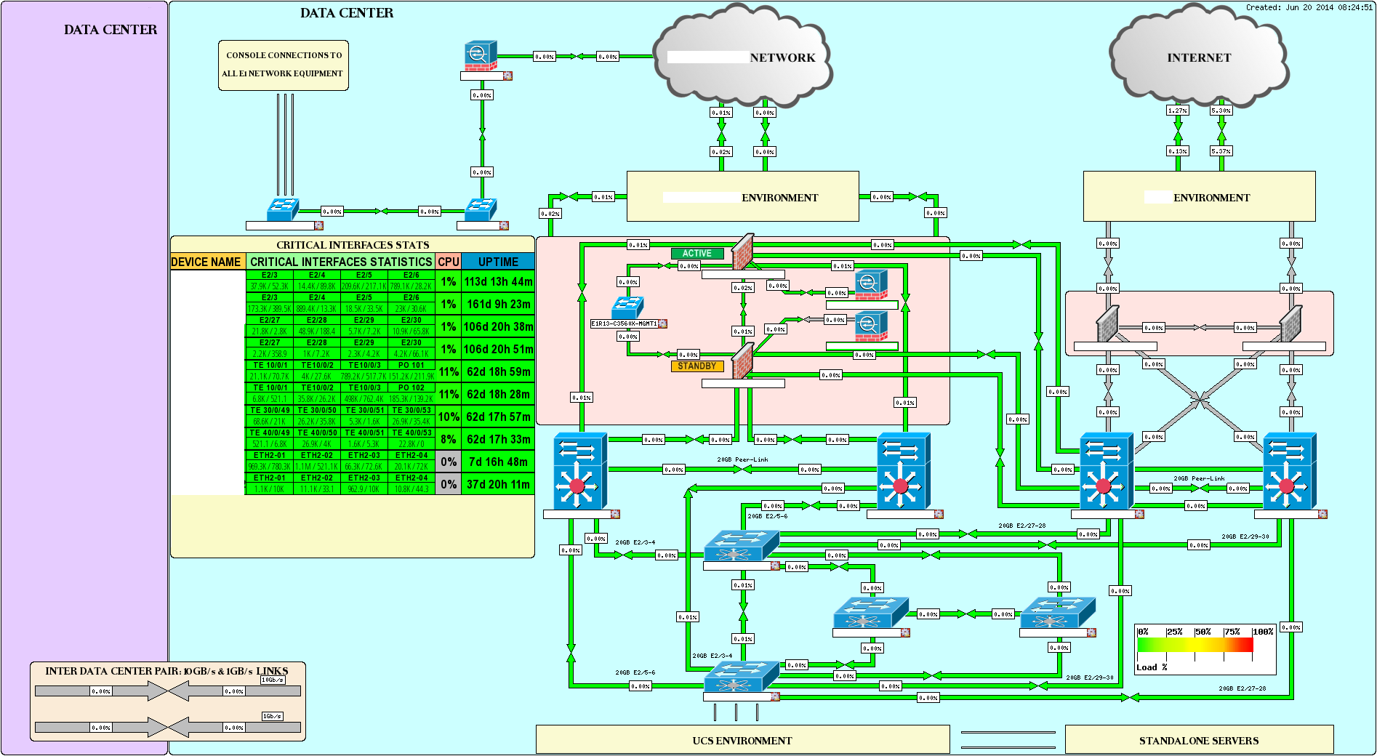Open the UCS ENVIRONMENT box
This screenshot has height=756, width=1377.
tap(742, 740)
